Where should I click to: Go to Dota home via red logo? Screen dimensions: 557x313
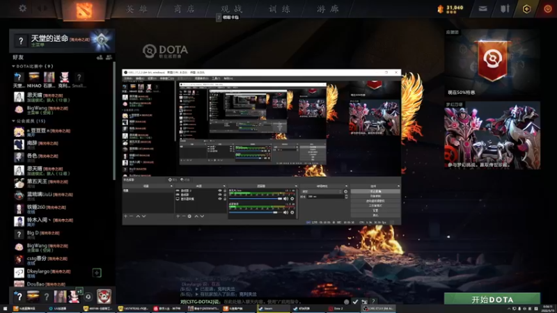coord(84,10)
